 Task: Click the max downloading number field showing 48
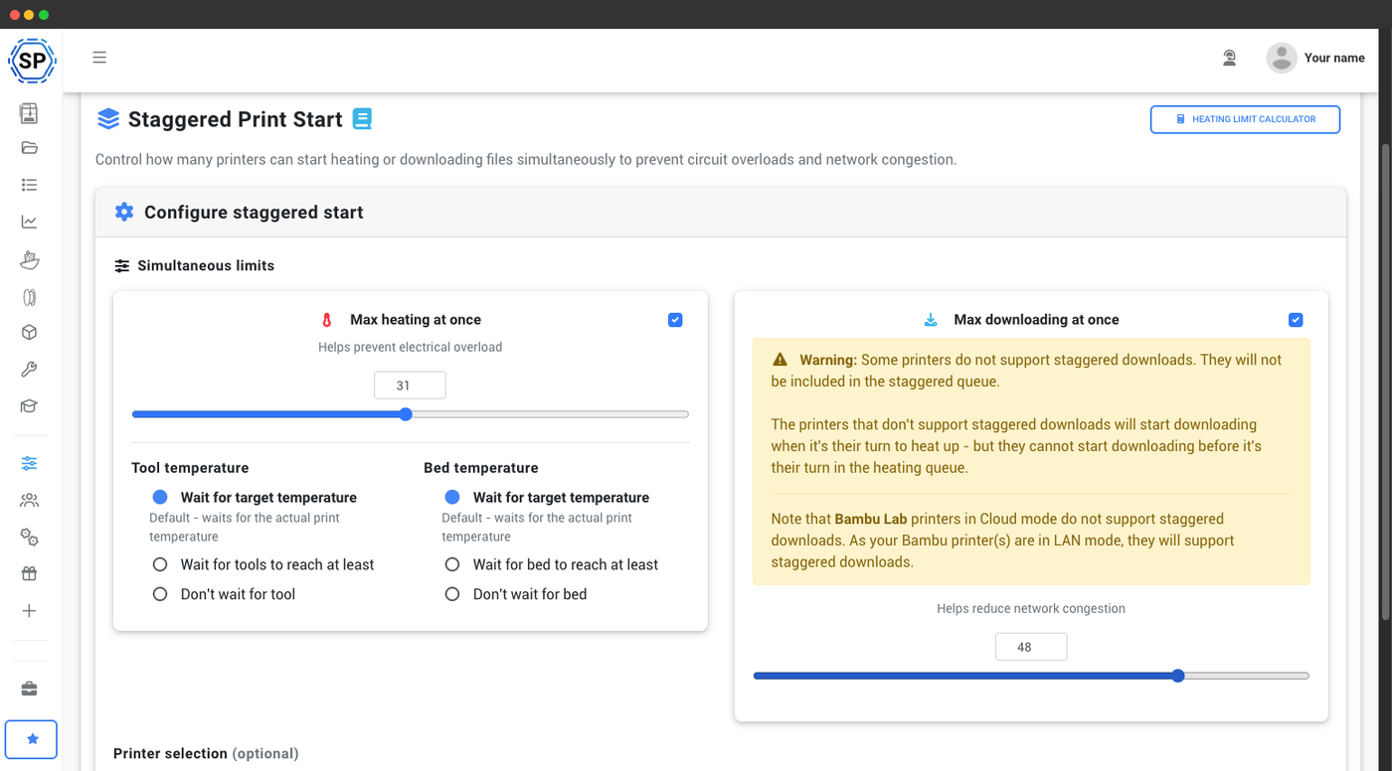(1031, 647)
